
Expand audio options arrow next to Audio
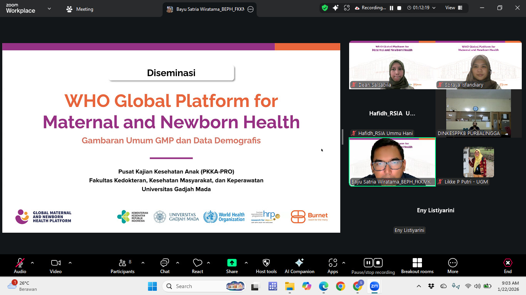pos(32,263)
